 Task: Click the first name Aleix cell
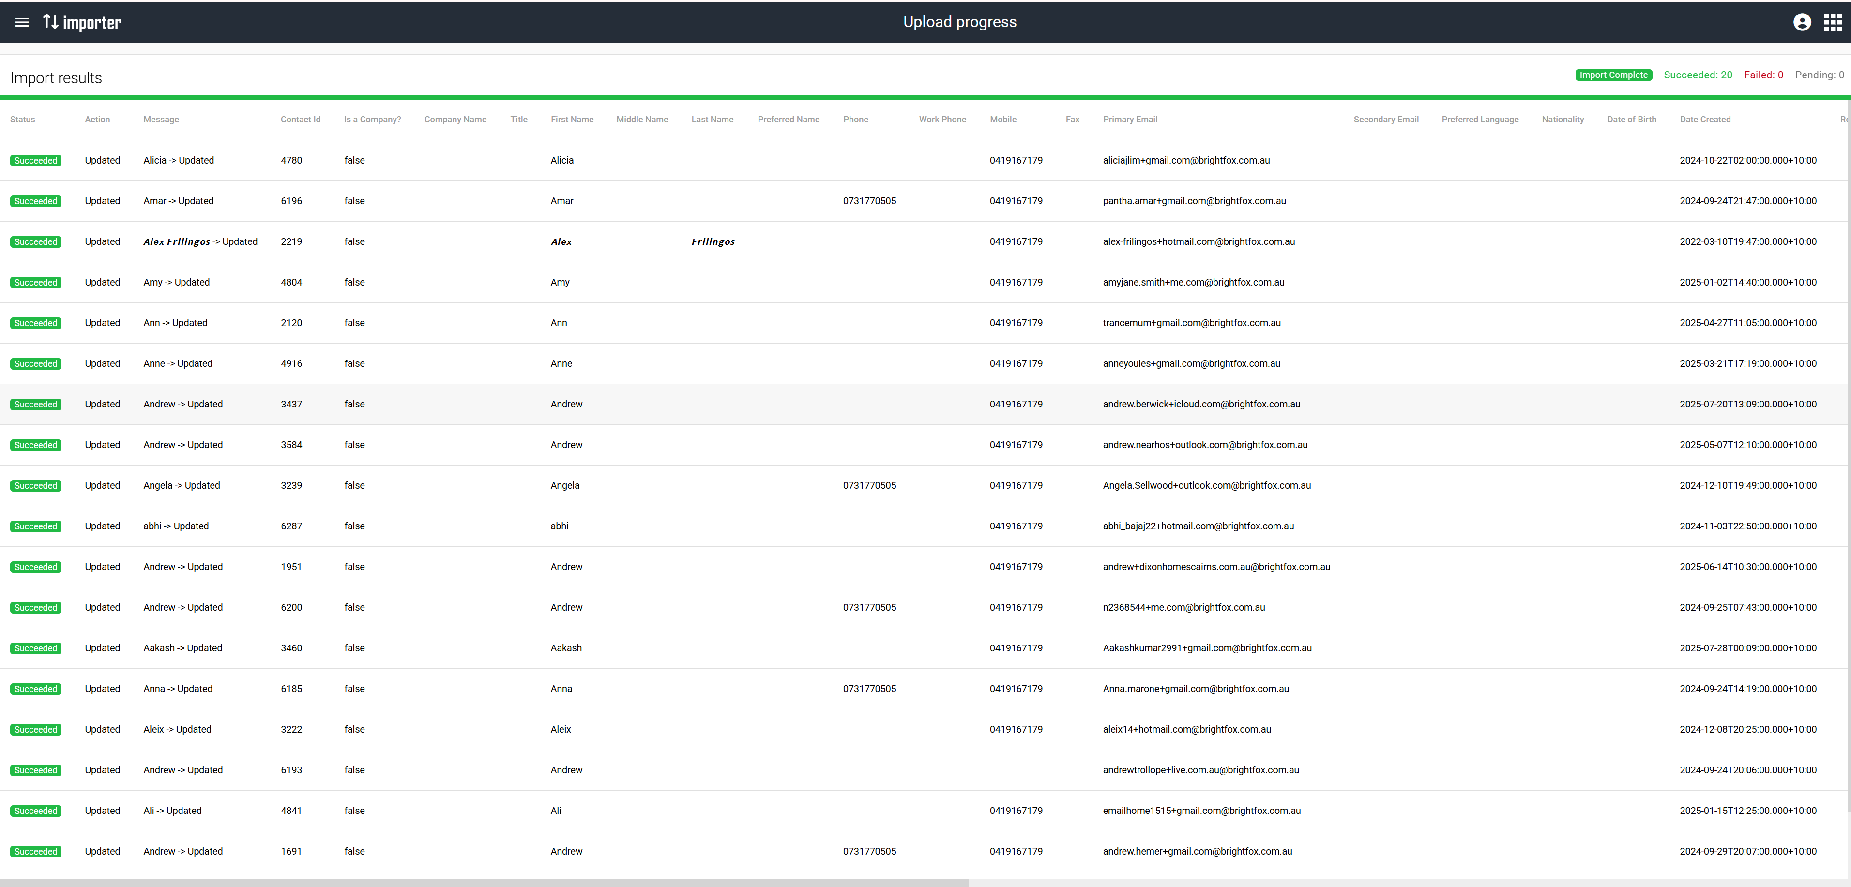[561, 729]
